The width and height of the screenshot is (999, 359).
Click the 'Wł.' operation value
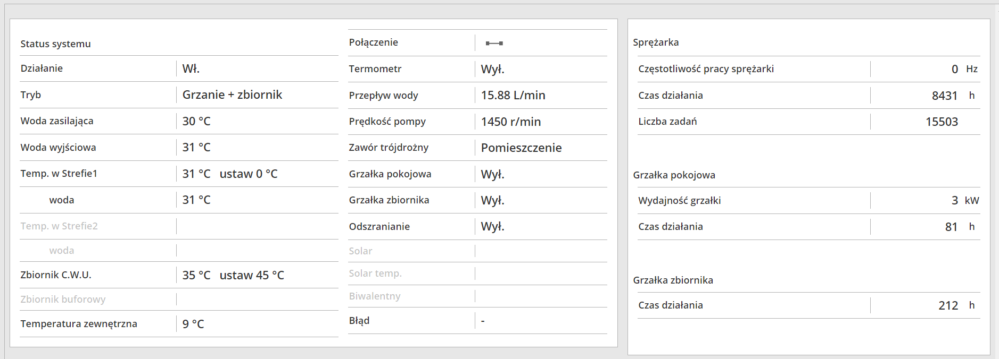191,69
